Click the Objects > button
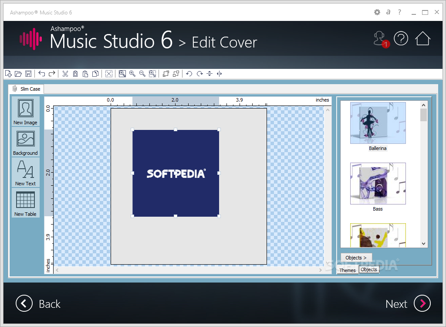446x327 pixels. [356, 258]
